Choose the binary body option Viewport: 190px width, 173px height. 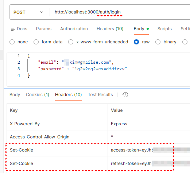(x=158, y=42)
